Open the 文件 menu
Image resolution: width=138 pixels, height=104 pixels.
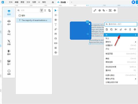(x=11, y=2)
